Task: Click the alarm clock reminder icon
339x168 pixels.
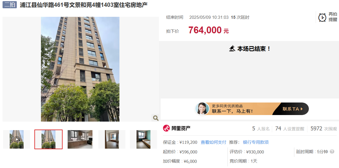Action: point(322,17)
